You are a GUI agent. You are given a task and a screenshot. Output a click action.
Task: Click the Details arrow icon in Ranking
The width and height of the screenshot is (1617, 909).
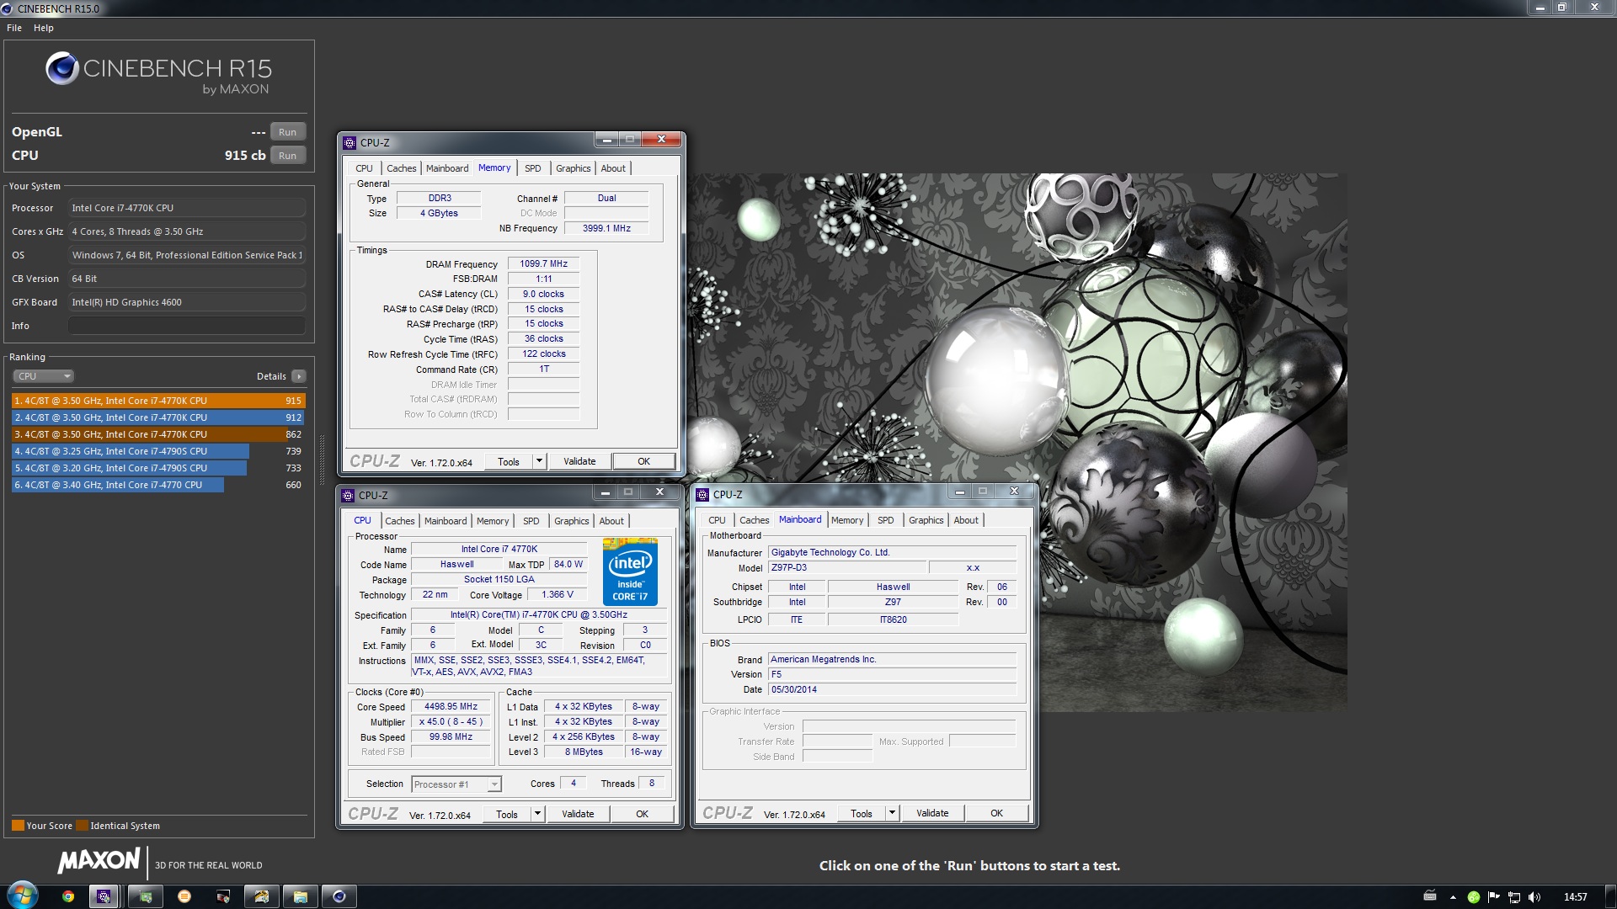point(299,376)
